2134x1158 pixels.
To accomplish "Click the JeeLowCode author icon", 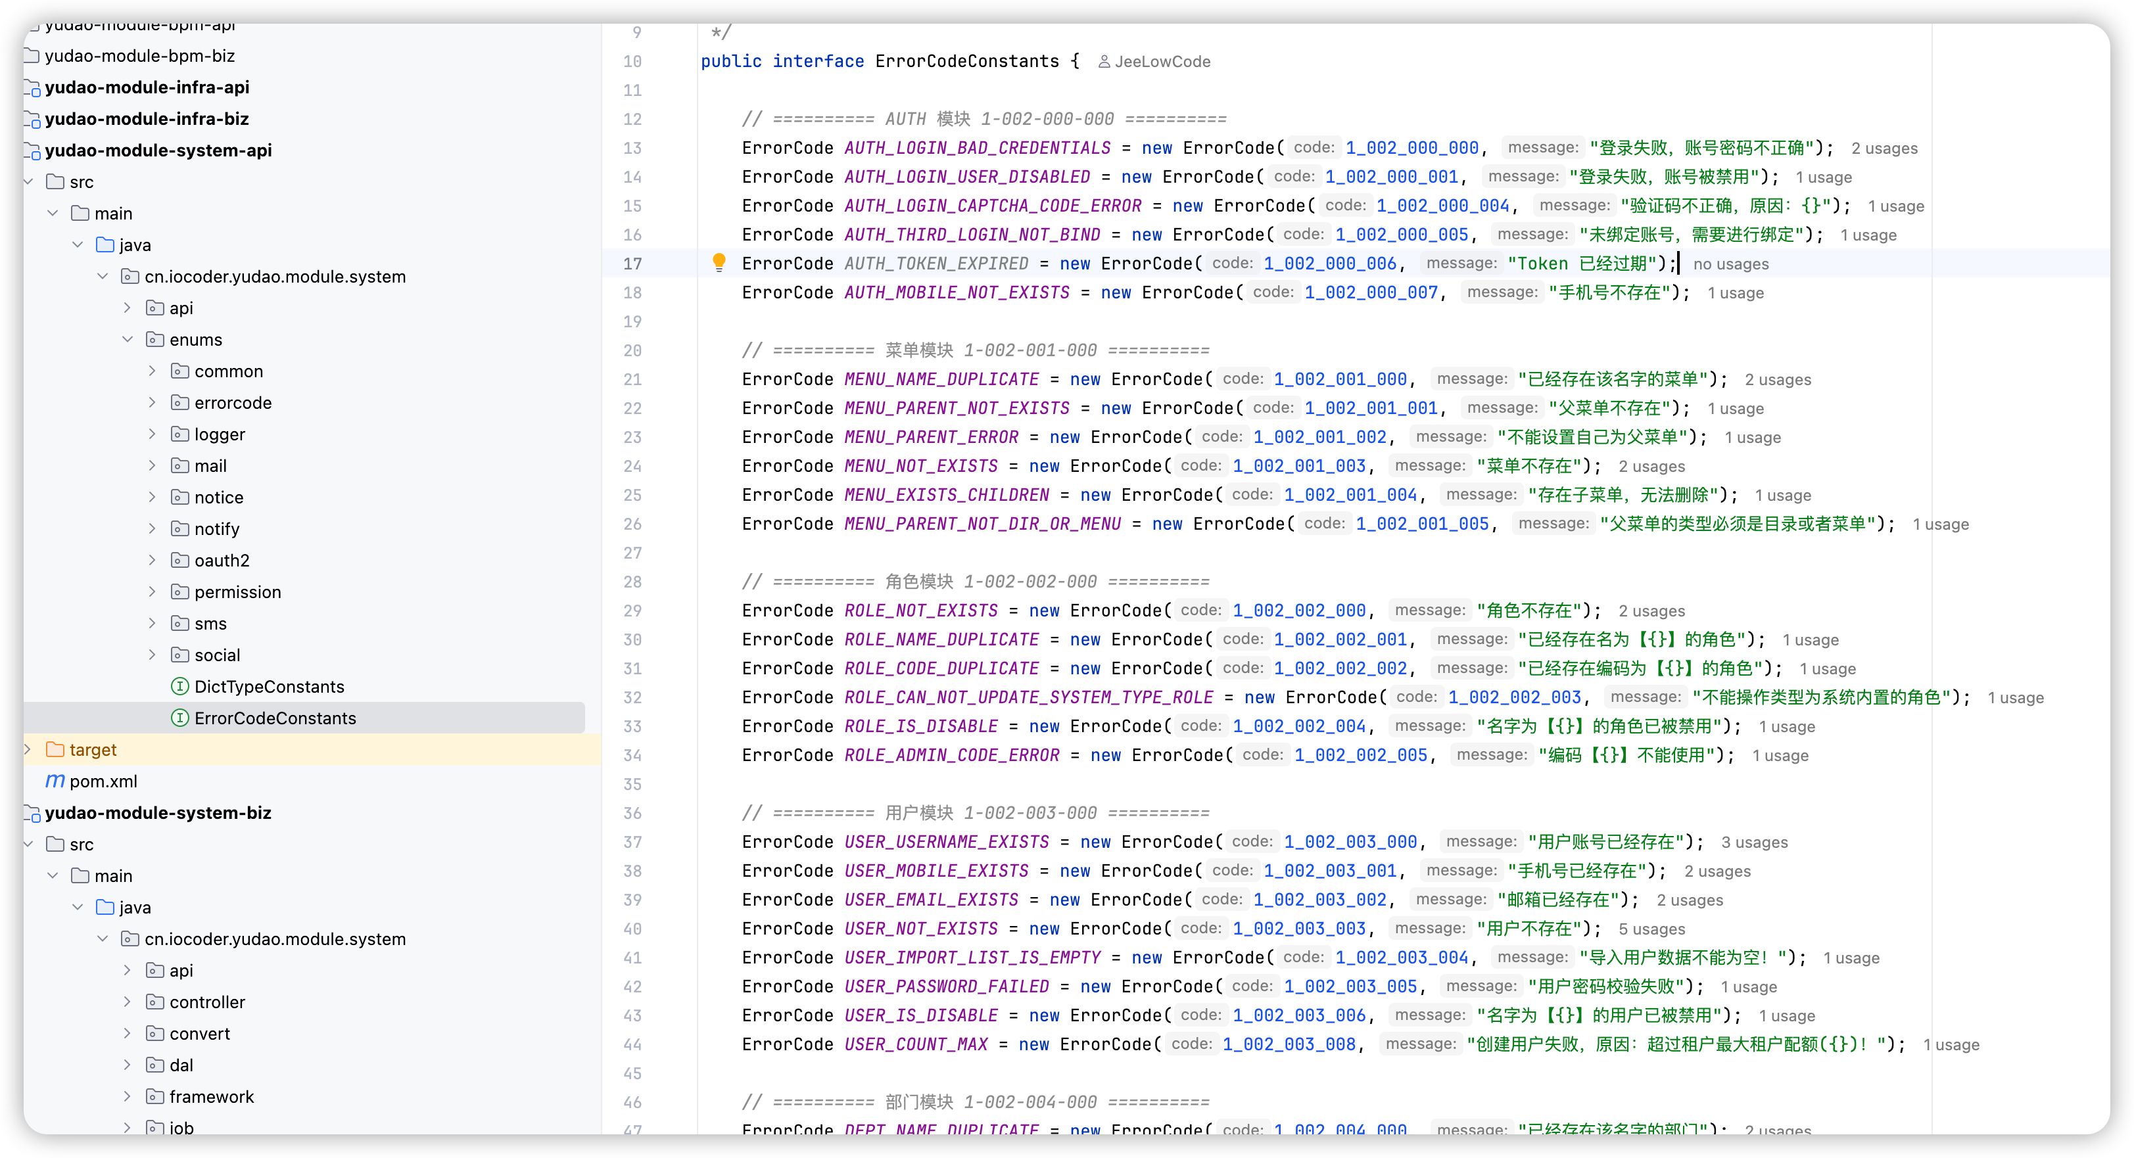I will pos(1103,61).
